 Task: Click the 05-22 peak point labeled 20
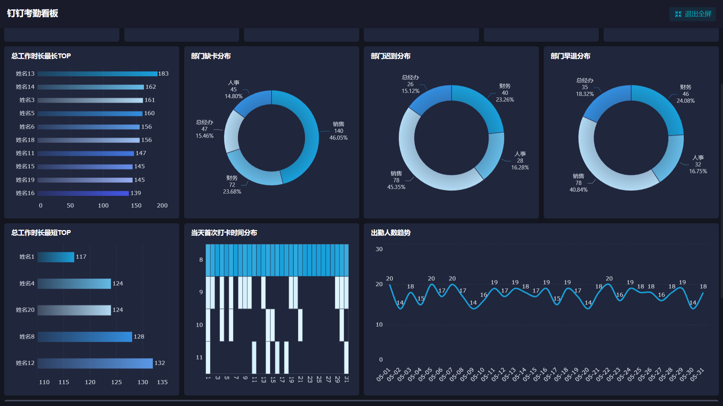coord(609,285)
